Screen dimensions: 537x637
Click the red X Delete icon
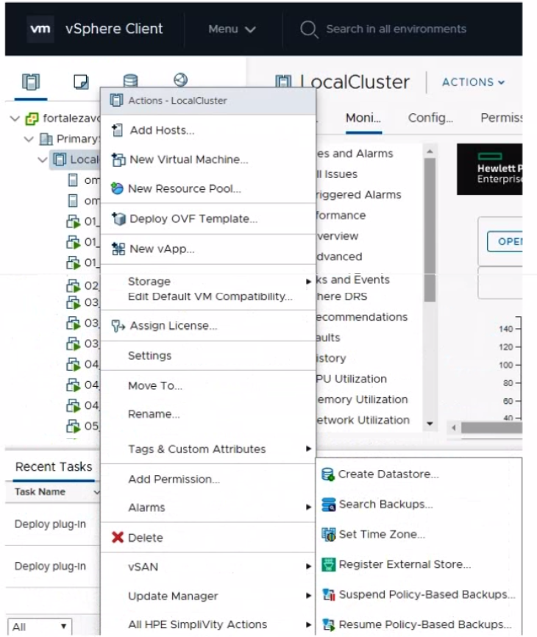(118, 538)
